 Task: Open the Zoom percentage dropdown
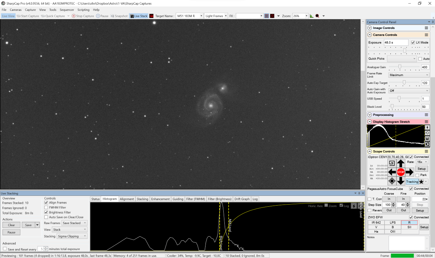pos(306,16)
